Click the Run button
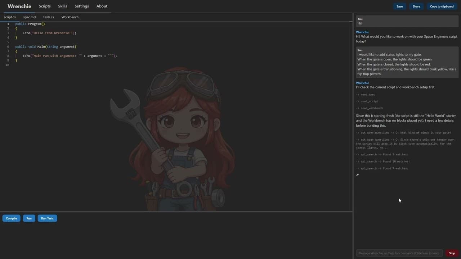Screen dimensions: 461x259 [29, 218]
